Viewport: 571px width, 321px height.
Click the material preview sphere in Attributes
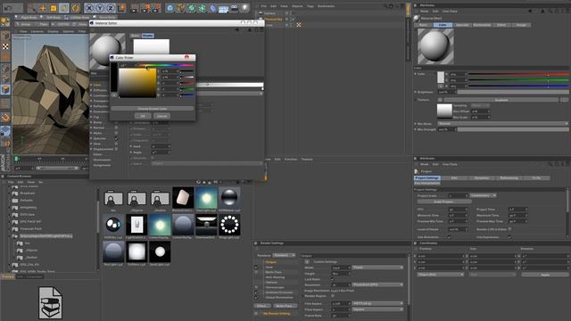pyautogui.click(x=435, y=46)
